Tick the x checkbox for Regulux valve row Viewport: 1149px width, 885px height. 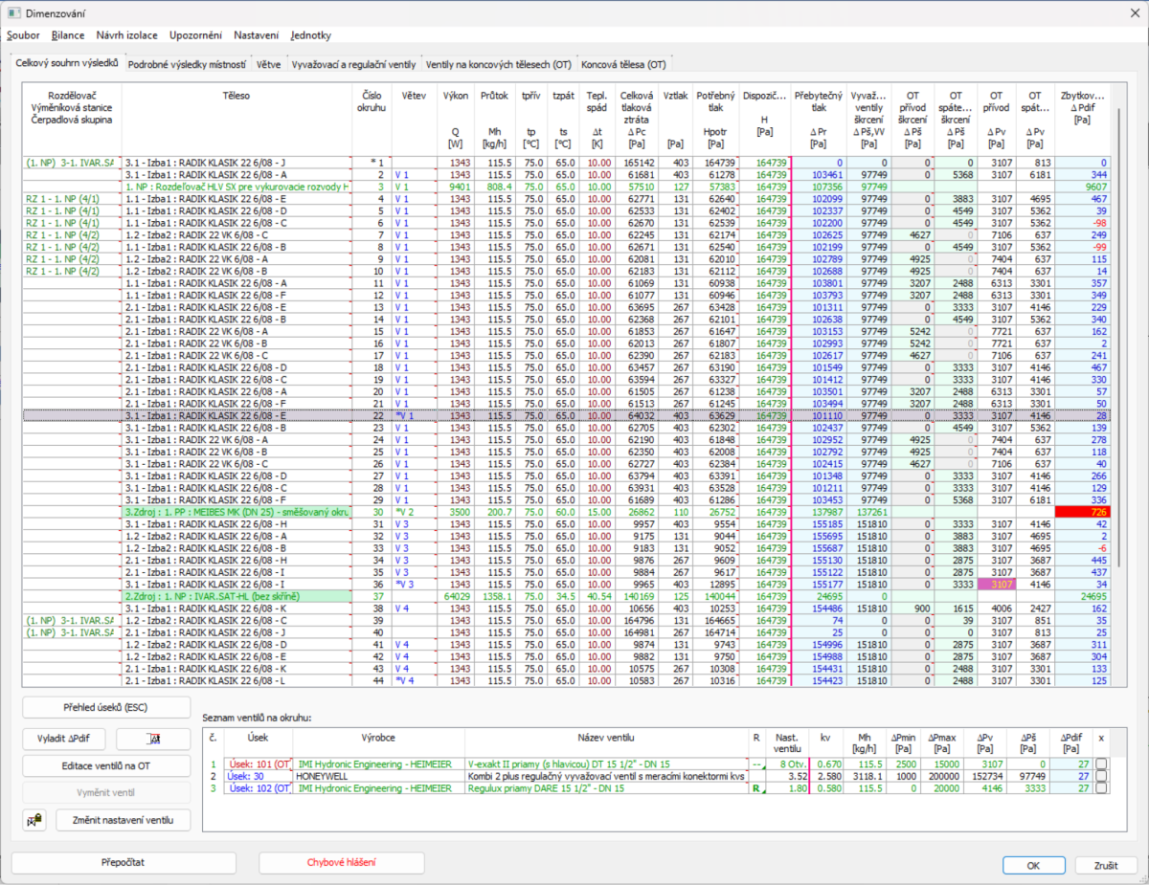[x=1101, y=788]
